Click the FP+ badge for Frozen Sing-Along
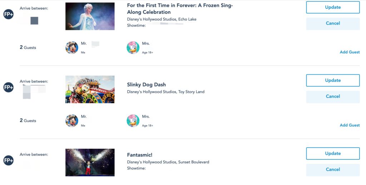Screen dimensions: 366x185 [9, 15]
